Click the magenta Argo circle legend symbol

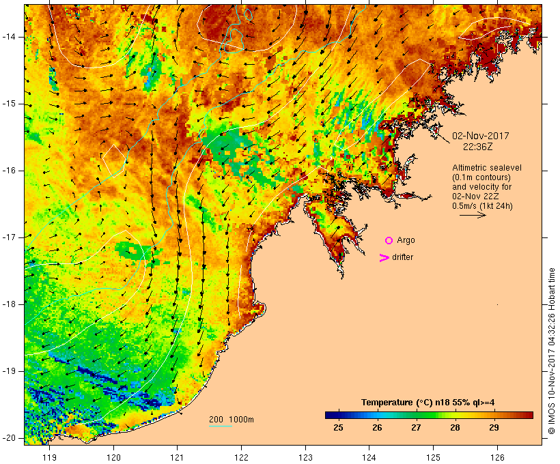(x=389, y=241)
